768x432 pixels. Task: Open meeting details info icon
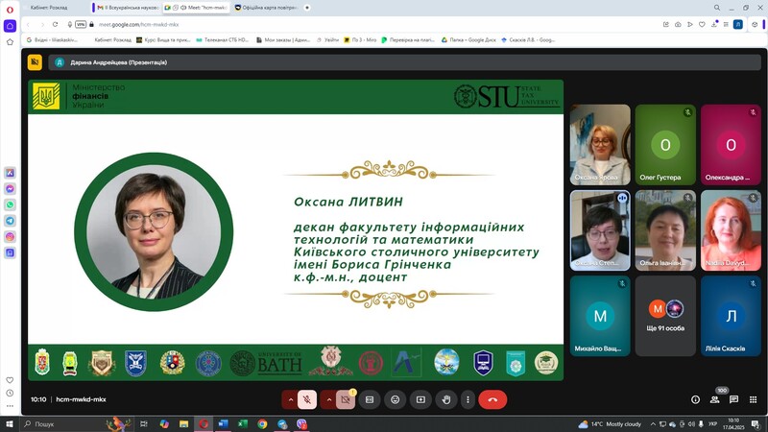pos(695,399)
